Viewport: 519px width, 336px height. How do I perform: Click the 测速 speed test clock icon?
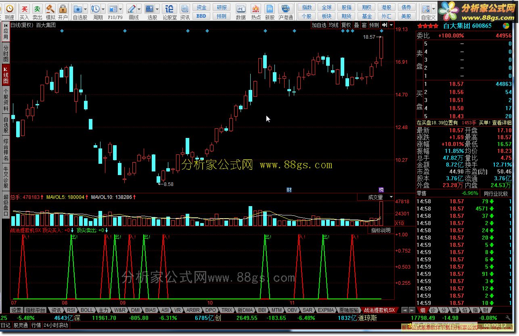point(9,8)
